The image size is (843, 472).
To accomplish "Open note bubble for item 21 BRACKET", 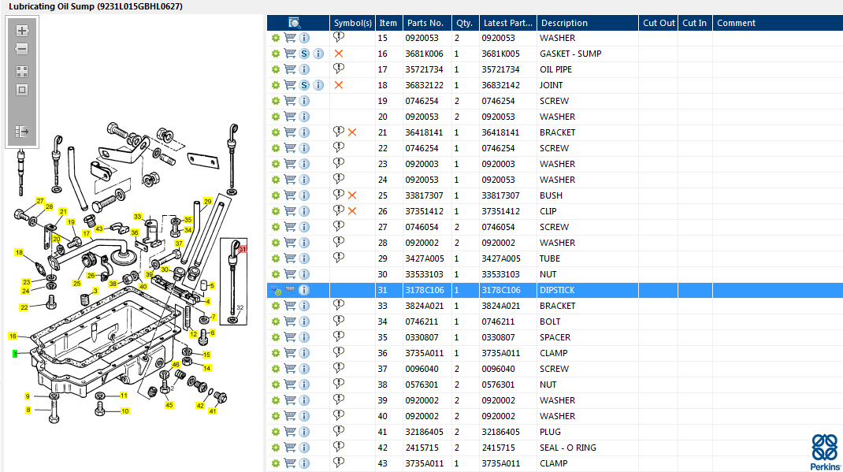I will pos(339,132).
